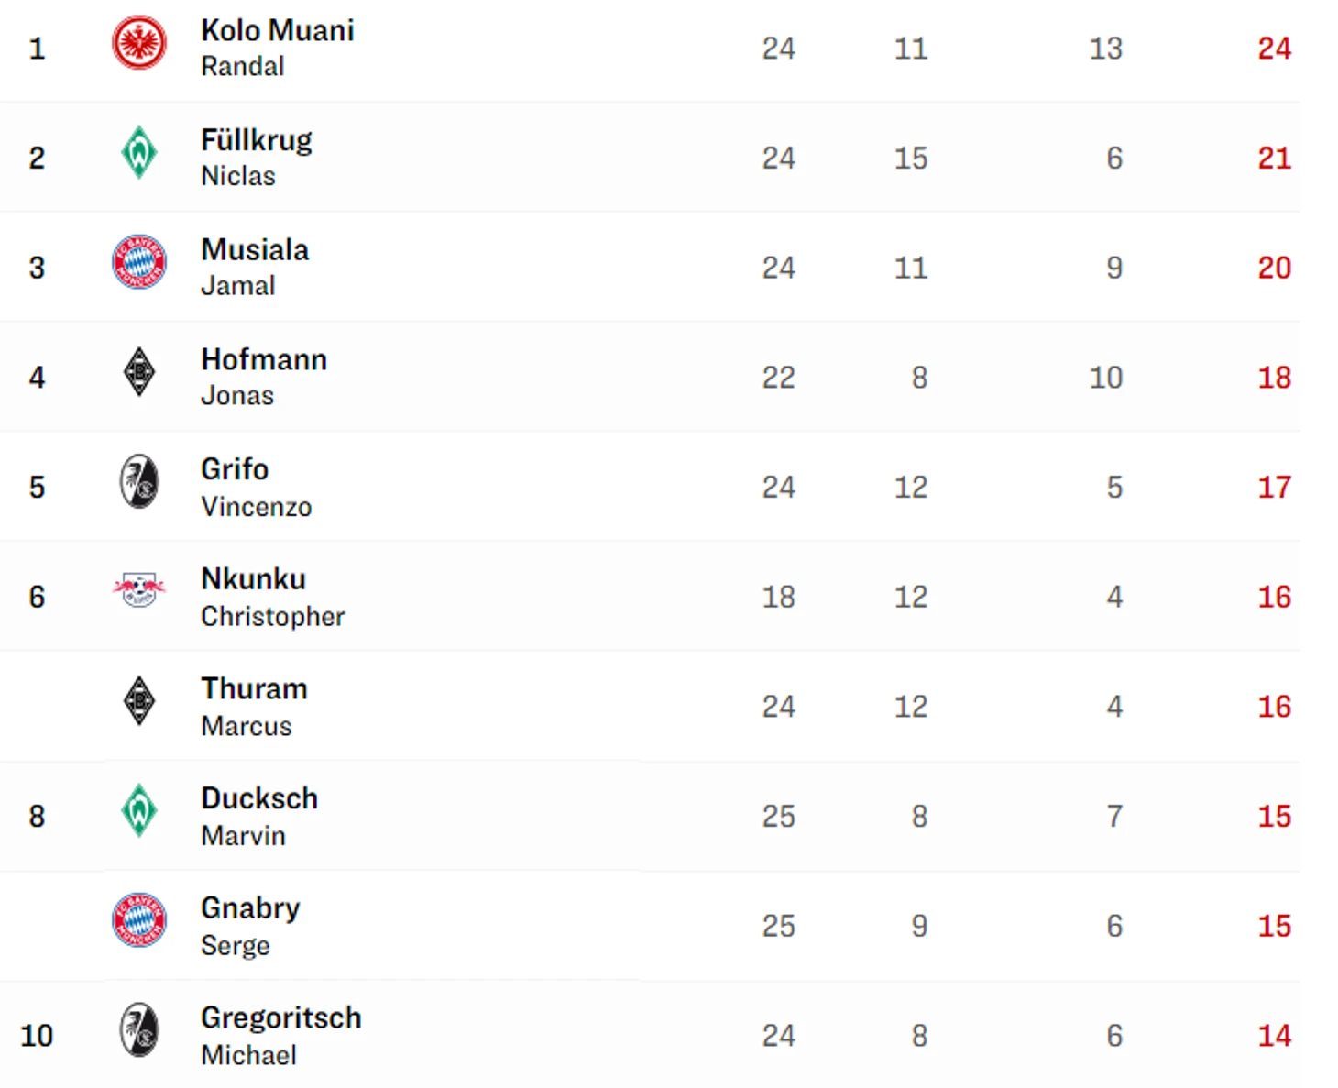This screenshot has width=1338, height=1088.
Task: Select the Thuram Marcus player name
Action: pos(254,705)
